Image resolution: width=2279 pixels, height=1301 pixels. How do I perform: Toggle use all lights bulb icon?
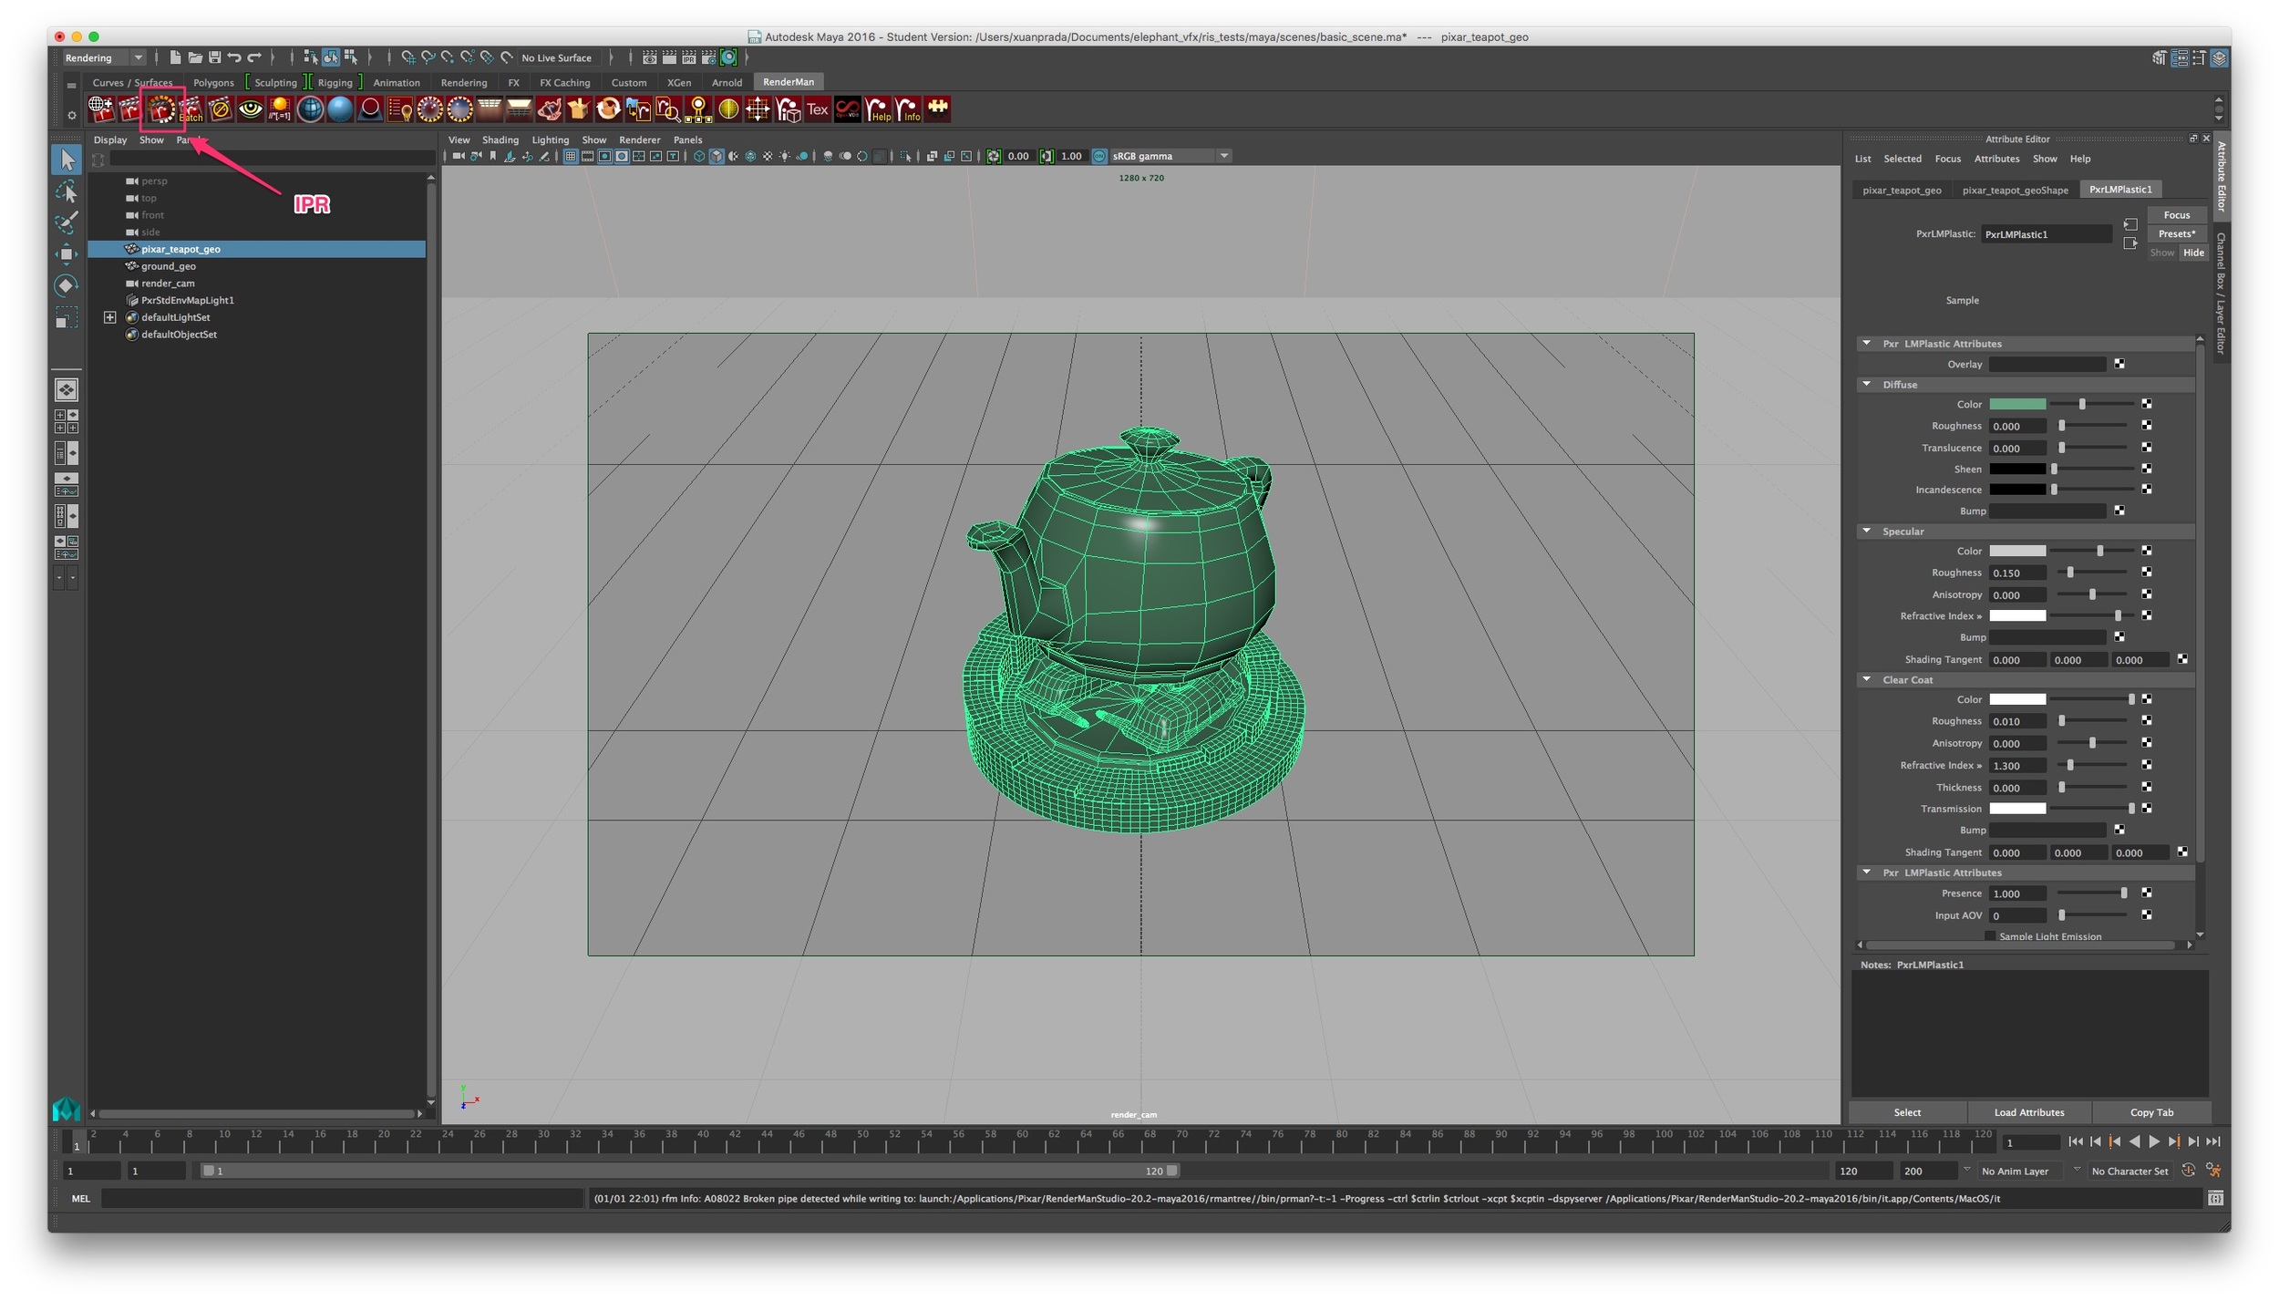coord(785,156)
